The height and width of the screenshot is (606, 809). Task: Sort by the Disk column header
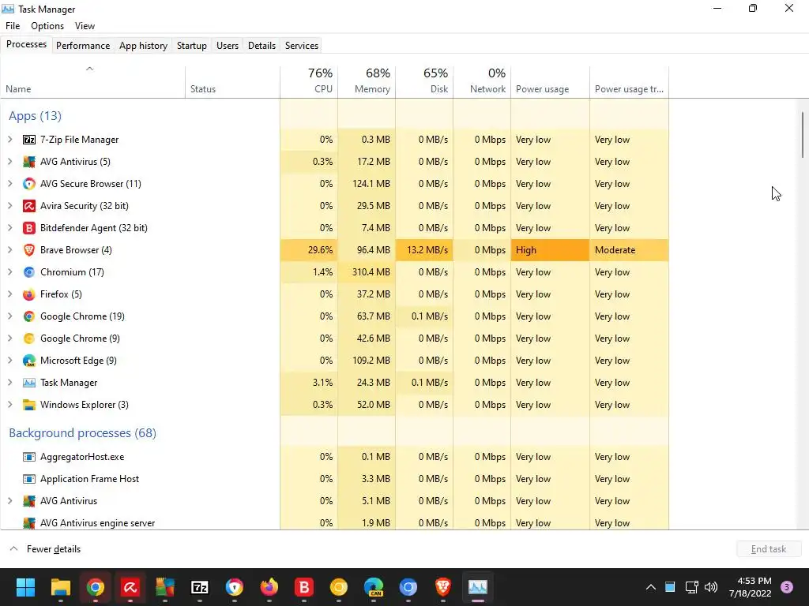424,81
